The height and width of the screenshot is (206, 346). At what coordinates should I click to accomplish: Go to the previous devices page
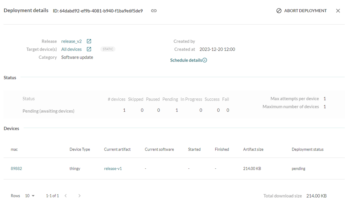[66, 196]
